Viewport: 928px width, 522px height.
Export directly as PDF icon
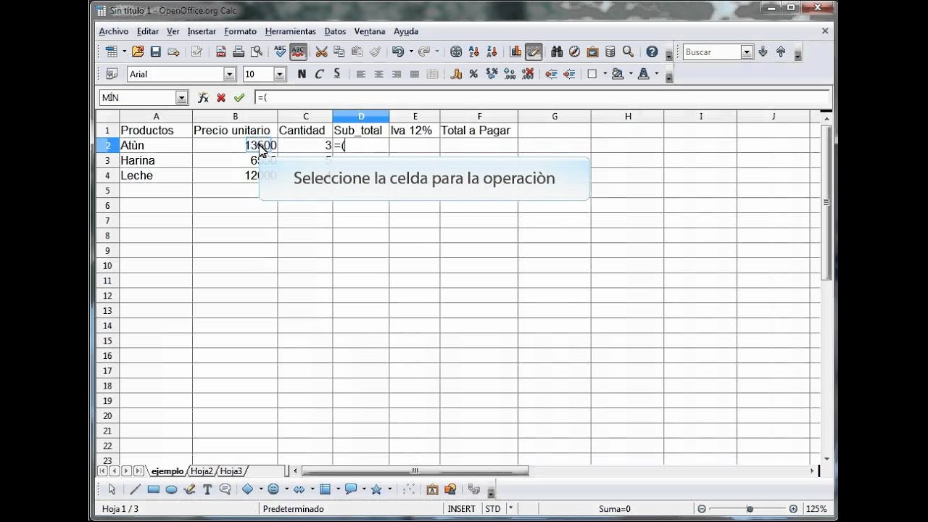[x=220, y=51]
